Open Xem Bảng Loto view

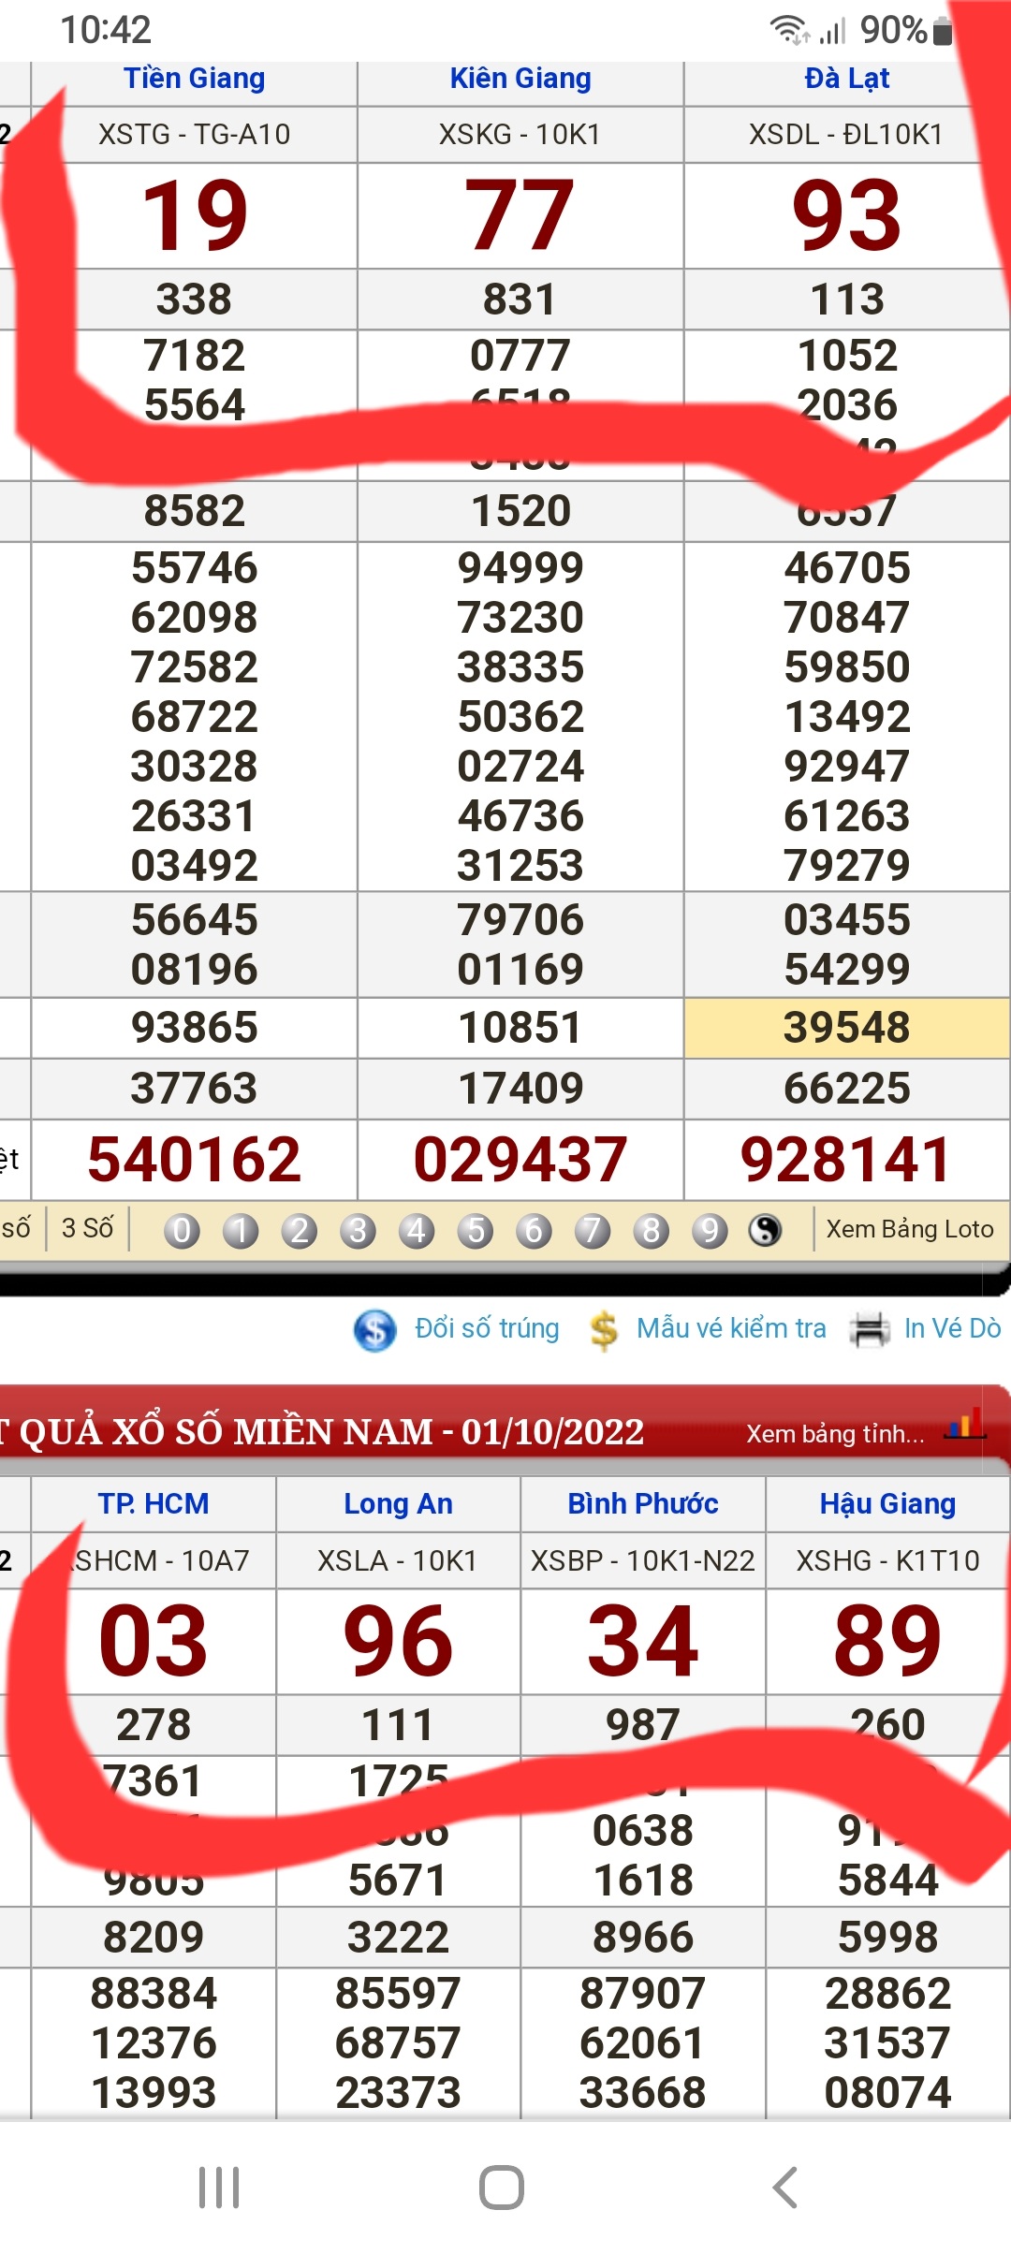(x=909, y=1229)
